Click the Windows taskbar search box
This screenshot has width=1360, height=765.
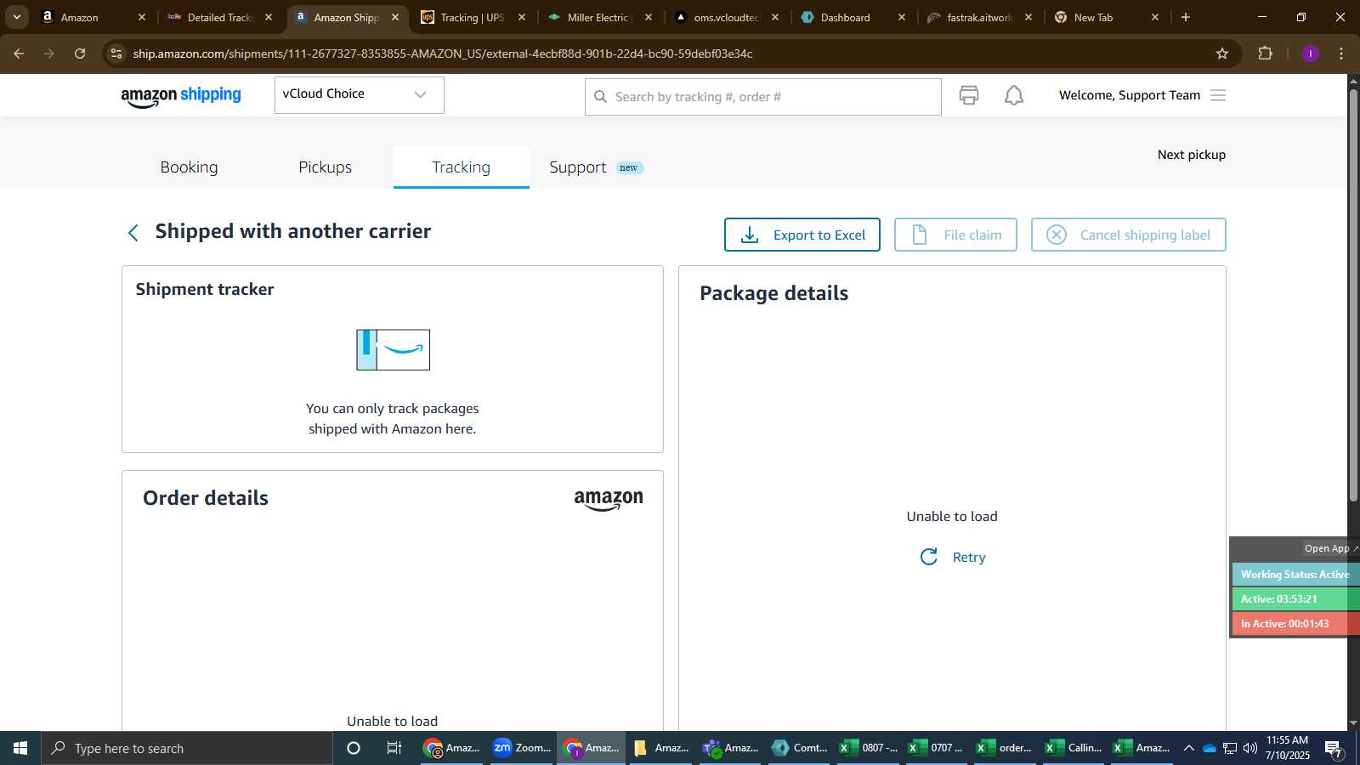[x=187, y=748]
